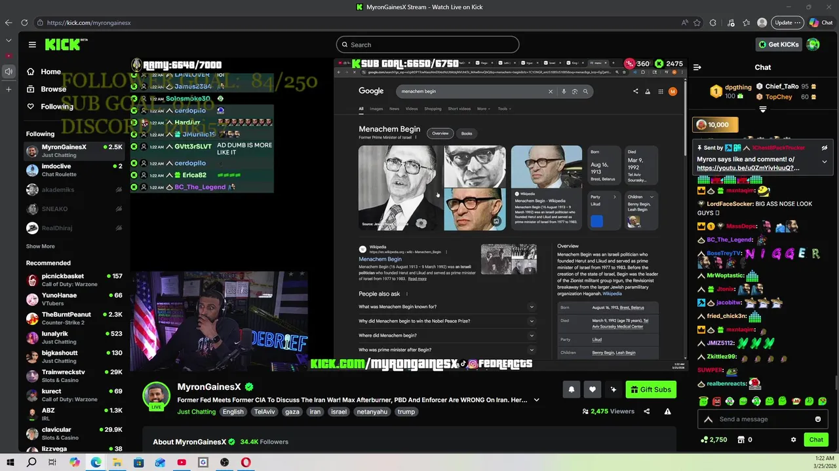Collapse the chat panel with arrow icon
Viewport: 839px width, 471px height.
697,67
